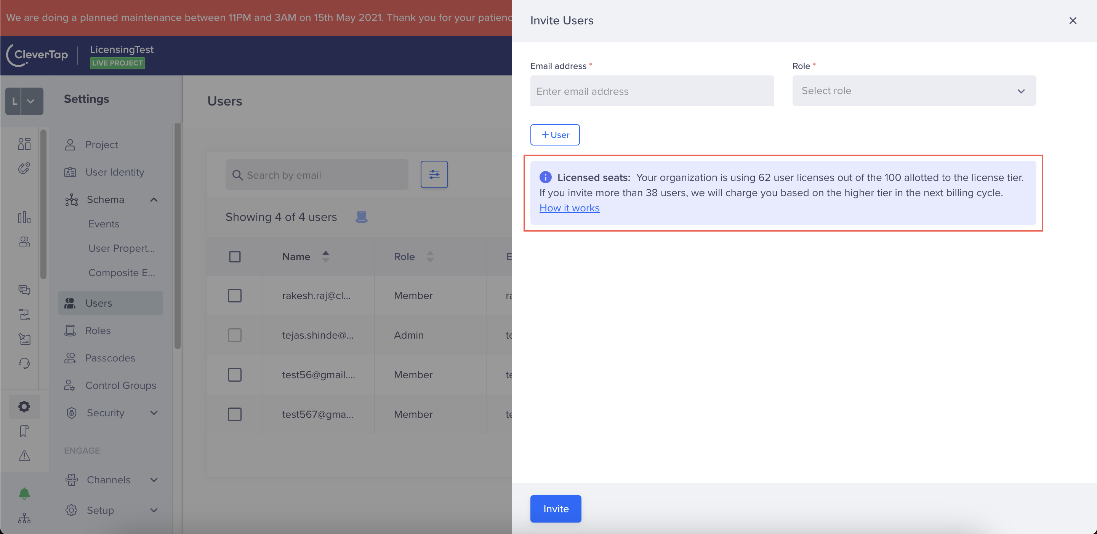Open the Select role dropdown
The width and height of the screenshot is (1097, 534).
pos(914,91)
